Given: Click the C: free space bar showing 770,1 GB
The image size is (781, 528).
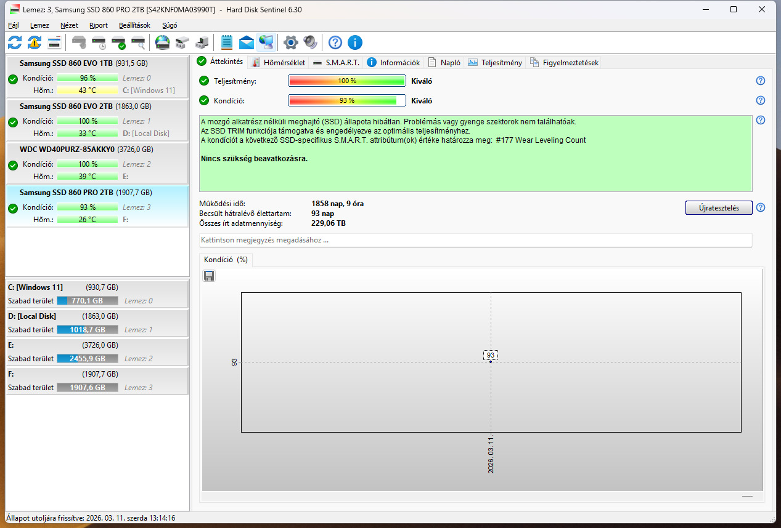Looking at the screenshot, I should click(x=88, y=301).
